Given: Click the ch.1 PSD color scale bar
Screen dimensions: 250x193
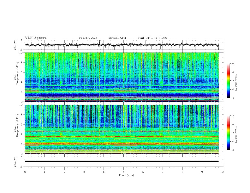Looking at the screenshot, I should 228,81.
